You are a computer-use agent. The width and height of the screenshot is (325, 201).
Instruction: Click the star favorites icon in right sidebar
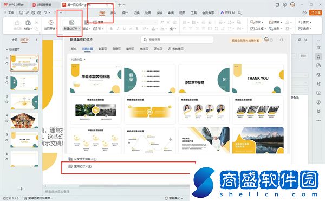point(318,56)
